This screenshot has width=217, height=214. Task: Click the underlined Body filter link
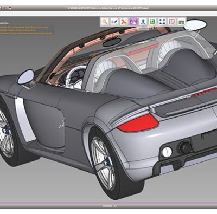(34, 27)
